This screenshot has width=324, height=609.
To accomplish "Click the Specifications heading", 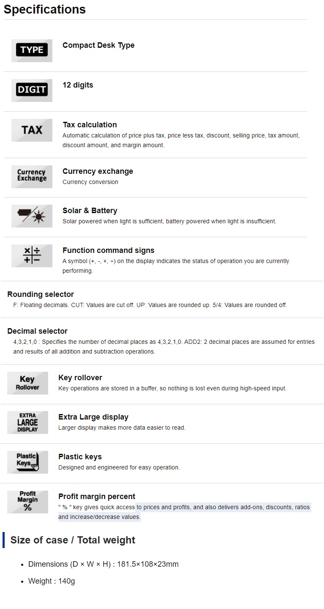I will click(x=45, y=9).
